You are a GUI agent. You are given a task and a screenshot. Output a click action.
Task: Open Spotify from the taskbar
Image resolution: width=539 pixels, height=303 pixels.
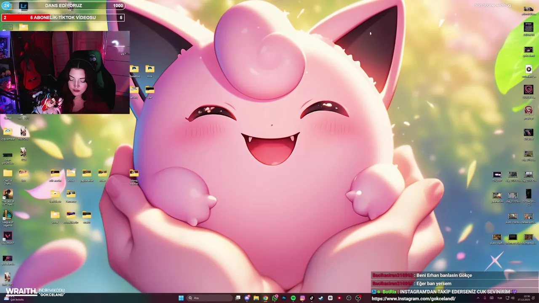pyautogui.click(x=293, y=298)
